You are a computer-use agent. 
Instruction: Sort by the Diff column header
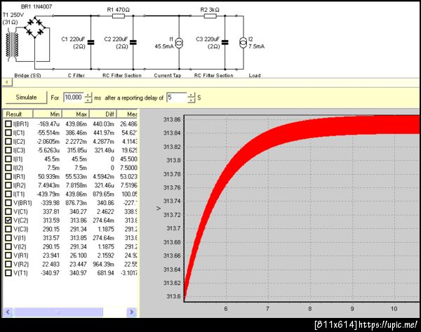(103, 114)
